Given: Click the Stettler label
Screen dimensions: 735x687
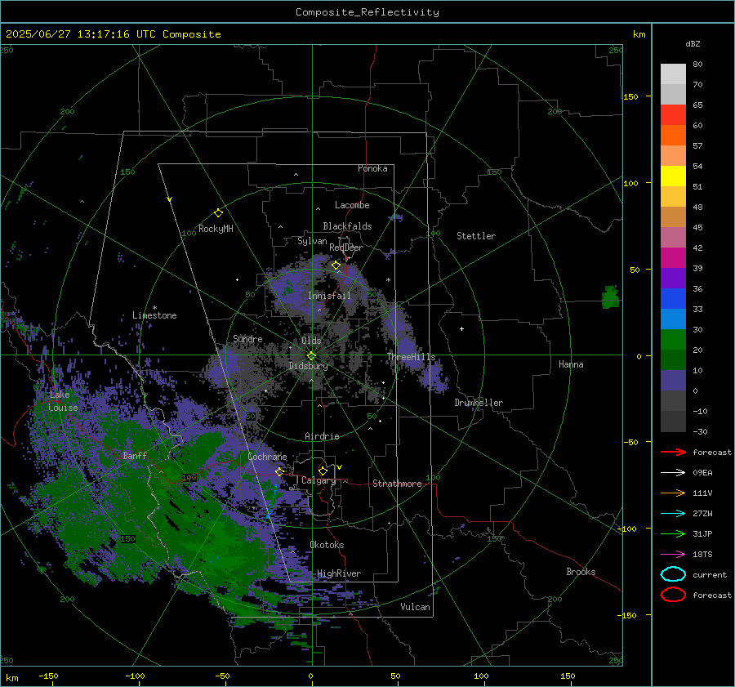Looking at the screenshot, I should click(476, 236).
